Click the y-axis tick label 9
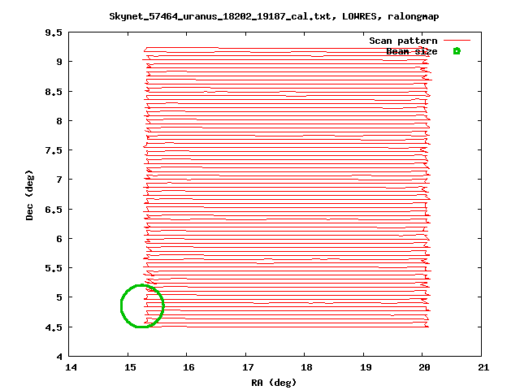The image size is (520, 390). click(59, 62)
